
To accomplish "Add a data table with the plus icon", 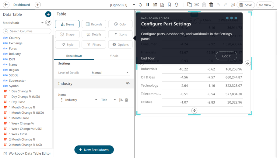I will 48,14.
